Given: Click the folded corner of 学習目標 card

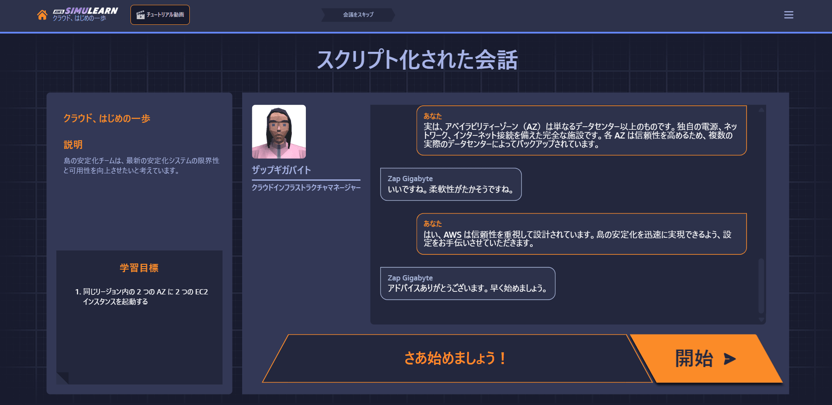Looking at the screenshot, I should click(x=62, y=378).
